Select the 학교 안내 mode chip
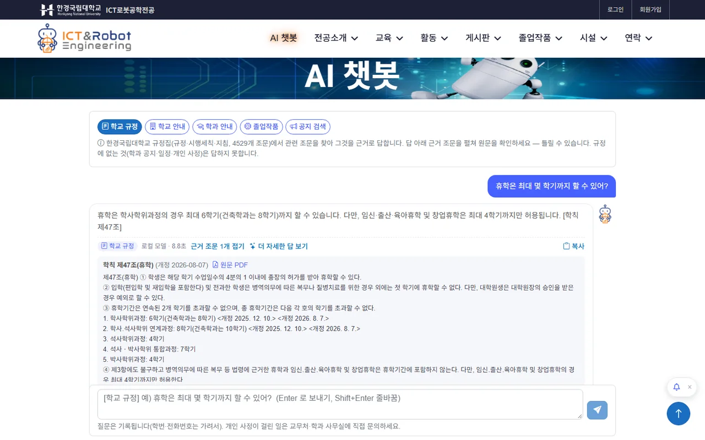Screen dimensions: 705x440 point(167,127)
